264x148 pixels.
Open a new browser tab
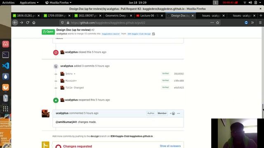261,16
